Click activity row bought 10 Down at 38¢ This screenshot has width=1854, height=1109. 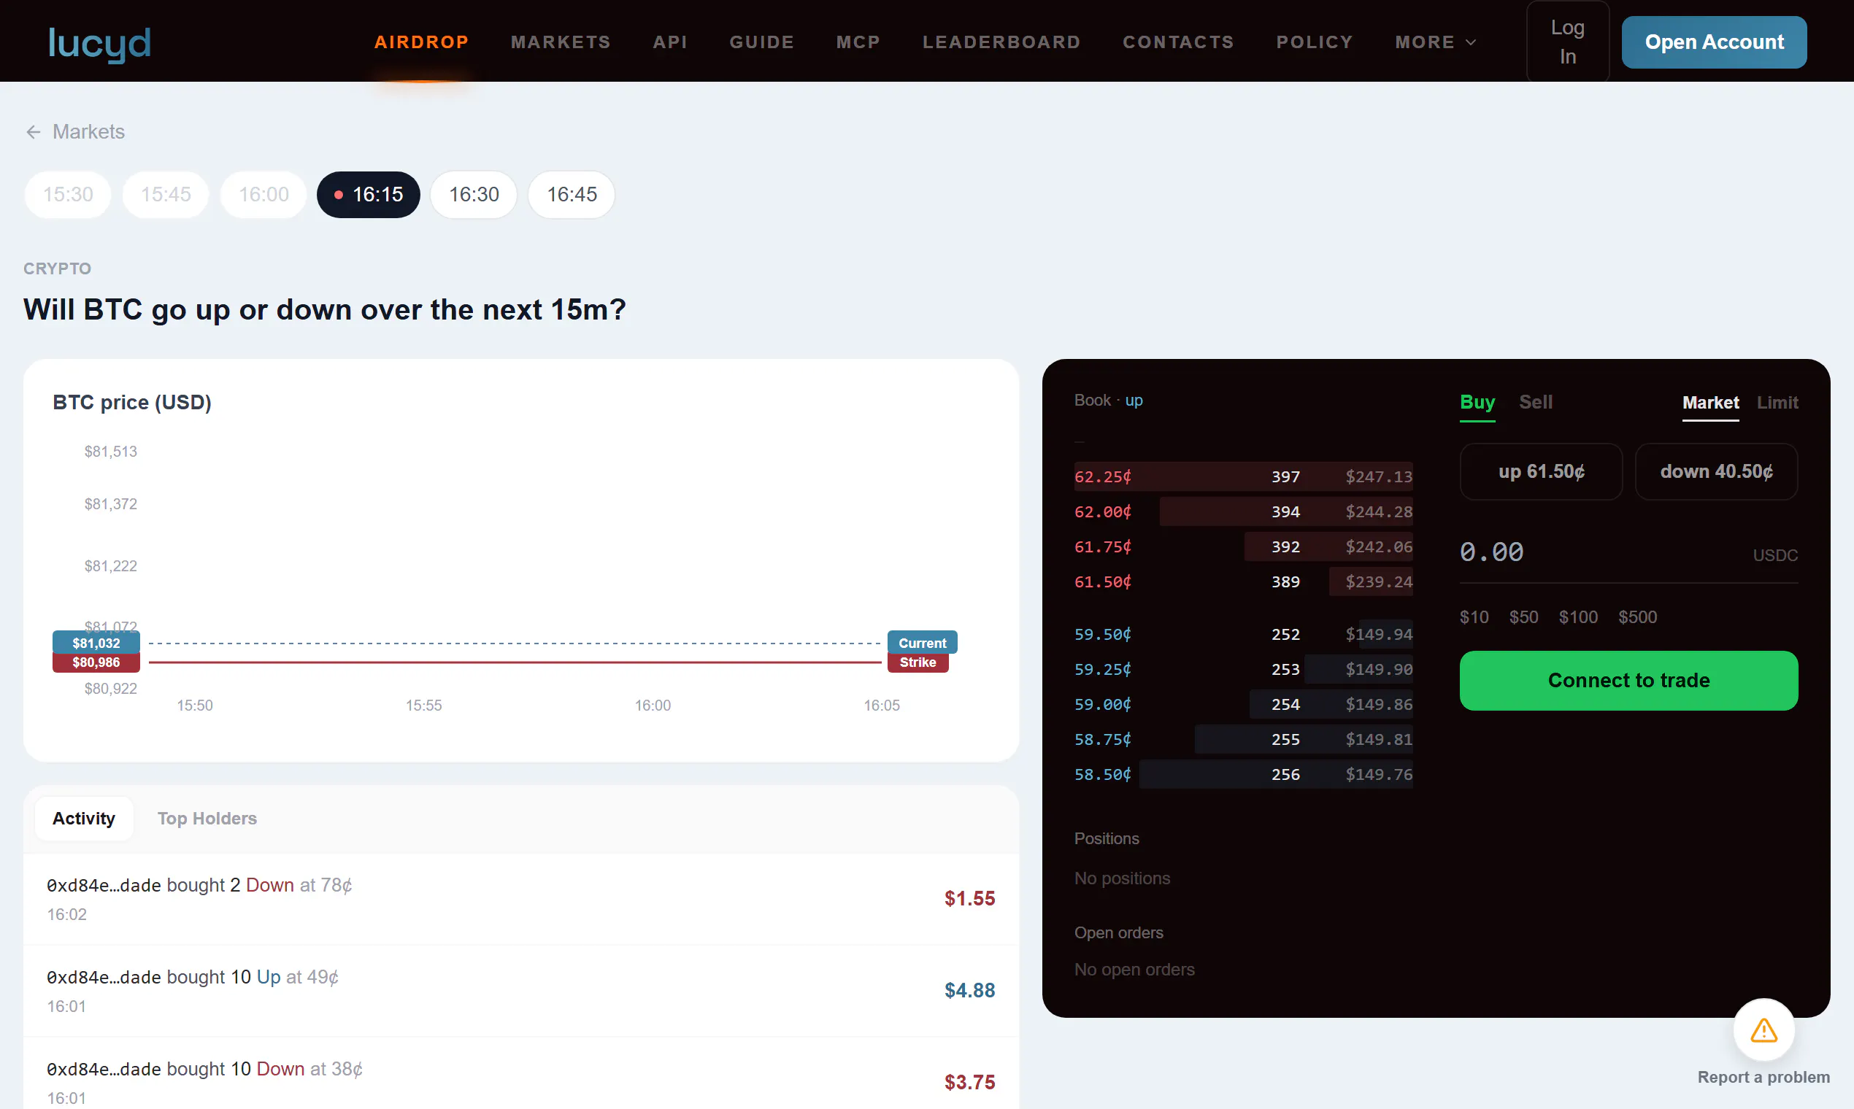[521, 1074]
